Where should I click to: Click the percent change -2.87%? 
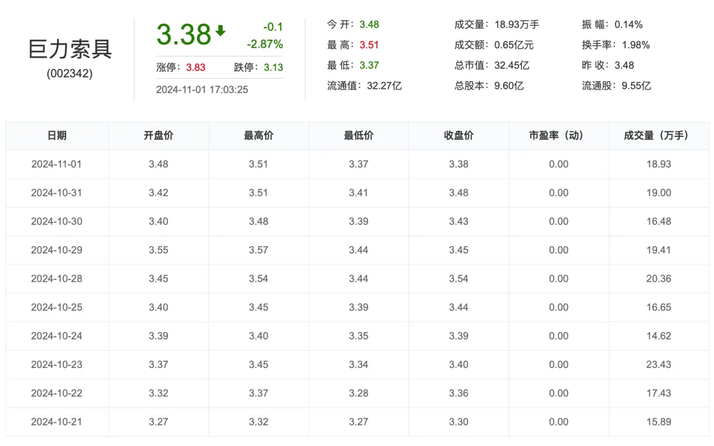(x=264, y=44)
